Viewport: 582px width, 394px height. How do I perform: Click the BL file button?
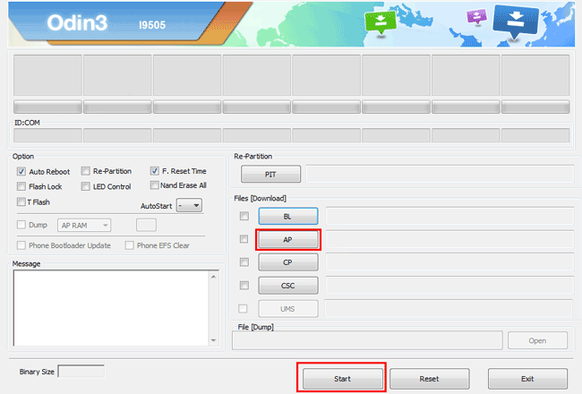point(288,216)
